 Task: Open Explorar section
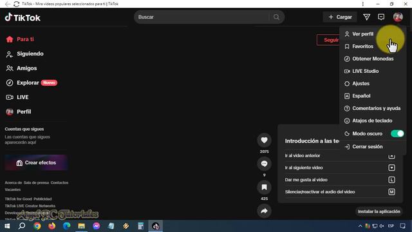32,83
